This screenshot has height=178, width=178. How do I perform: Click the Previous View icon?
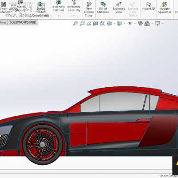click(89, 23)
